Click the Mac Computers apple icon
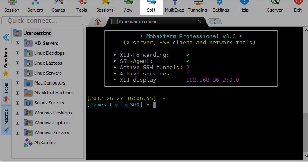The height and width of the screenshot is (162, 308). tap(28, 83)
